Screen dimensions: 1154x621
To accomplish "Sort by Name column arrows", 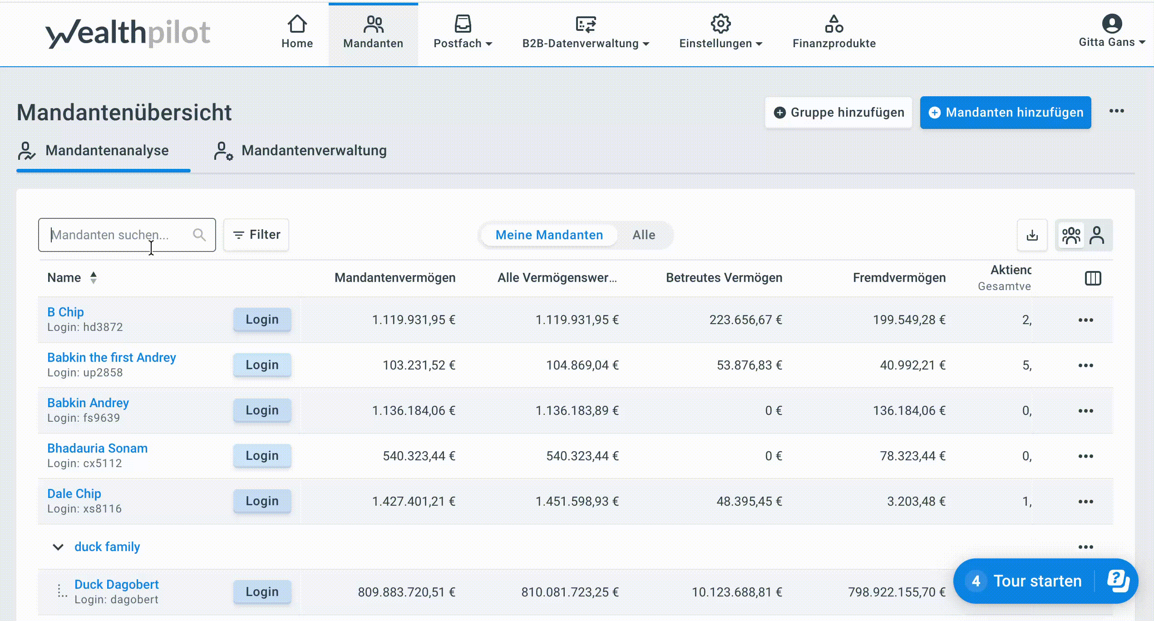I will (x=94, y=277).
